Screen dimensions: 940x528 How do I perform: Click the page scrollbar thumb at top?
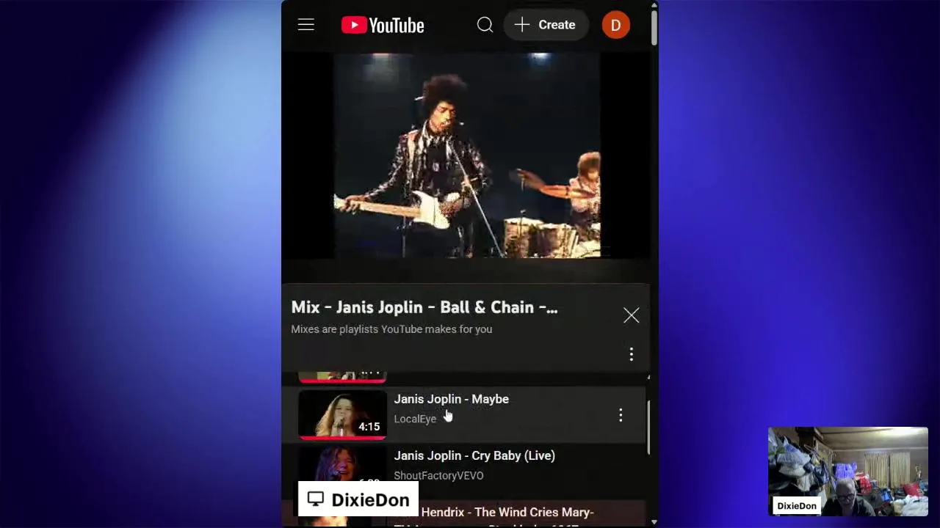click(654, 28)
